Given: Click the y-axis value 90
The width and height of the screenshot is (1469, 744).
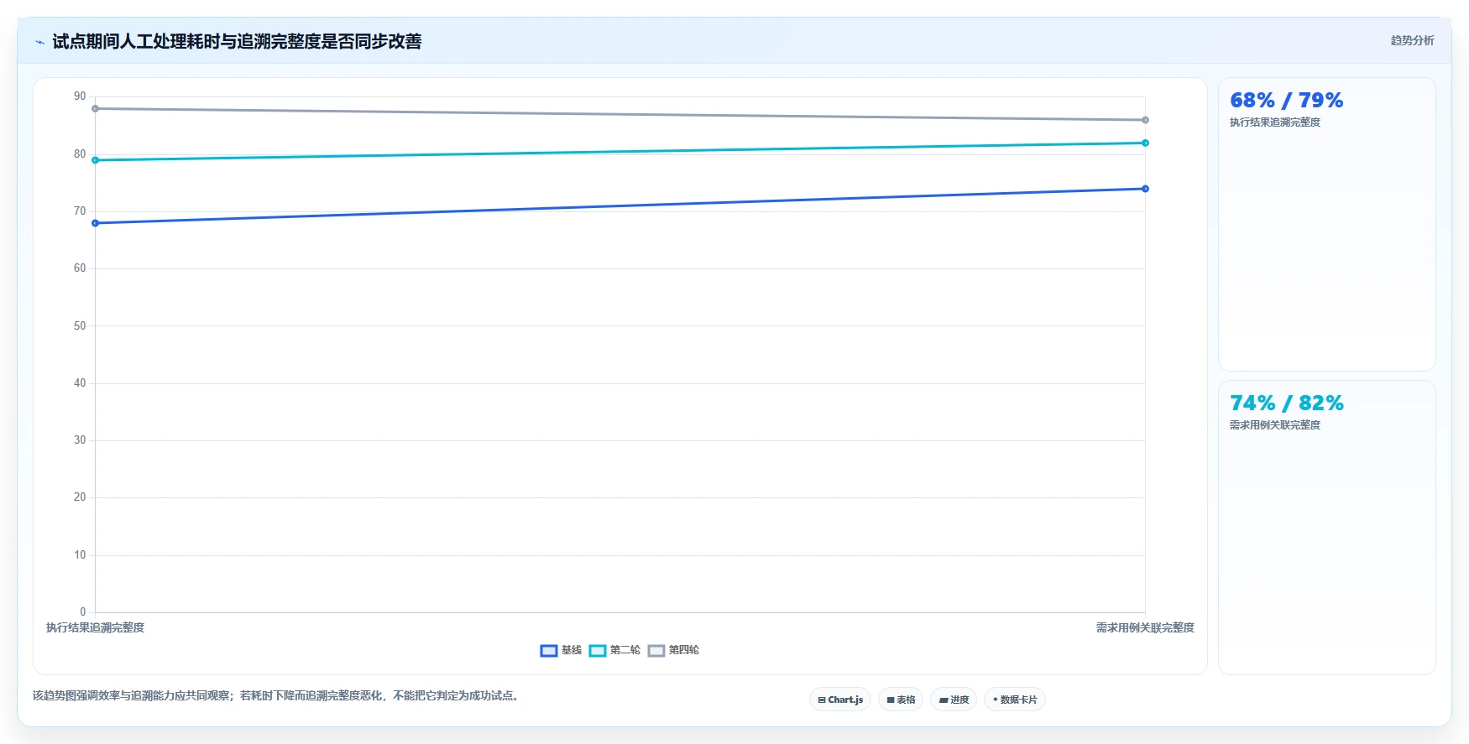Looking at the screenshot, I should click(x=80, y=96).
